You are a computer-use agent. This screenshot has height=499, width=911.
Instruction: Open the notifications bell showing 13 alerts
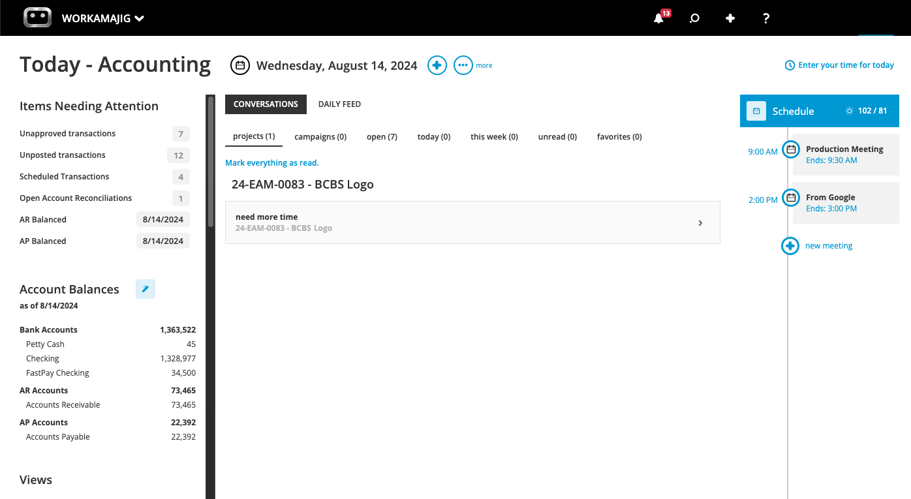658,18
